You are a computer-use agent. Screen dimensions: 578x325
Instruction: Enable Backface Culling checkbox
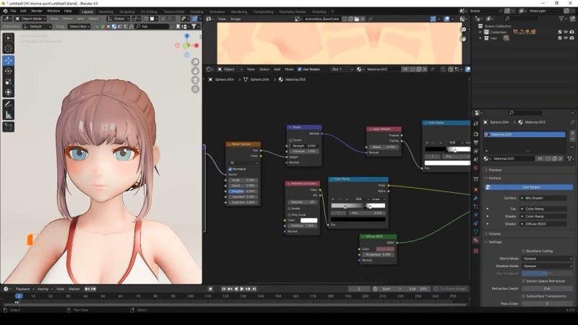coord(523,251)
